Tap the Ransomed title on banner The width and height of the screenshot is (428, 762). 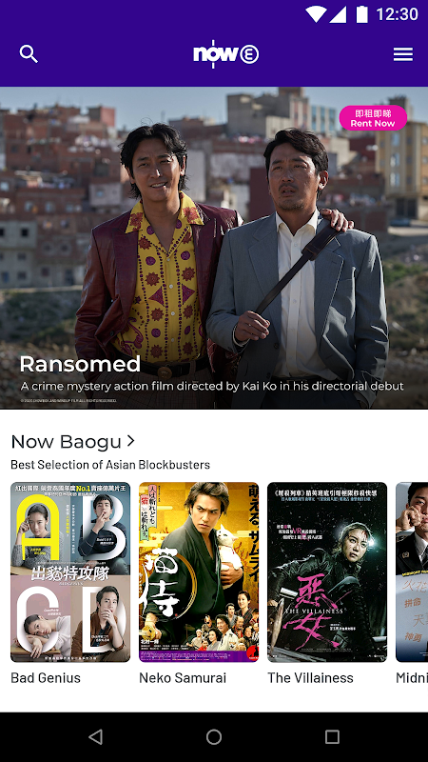click(x=80, y=364)
